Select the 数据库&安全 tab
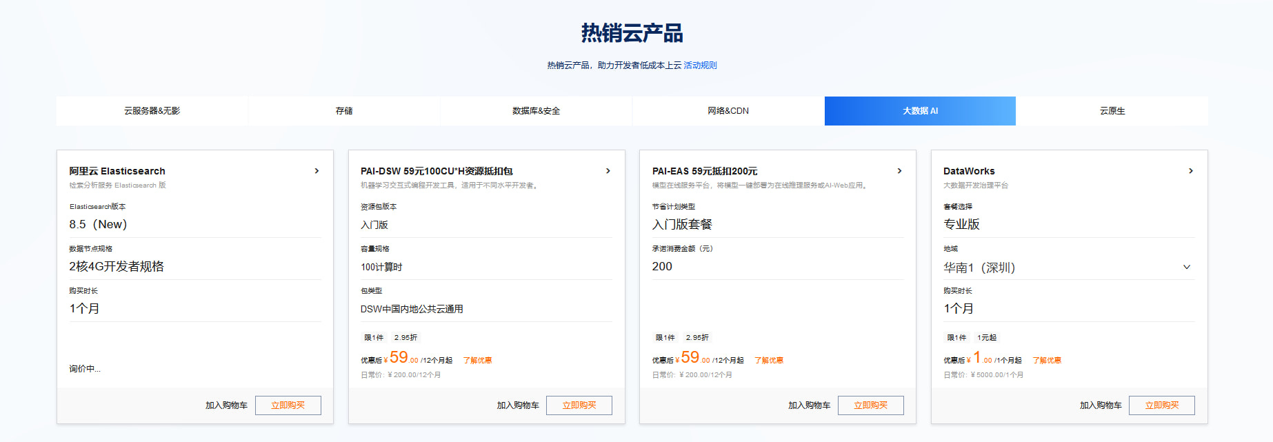The height and width of the screenshot is (442, 1273). coord(536,111)
